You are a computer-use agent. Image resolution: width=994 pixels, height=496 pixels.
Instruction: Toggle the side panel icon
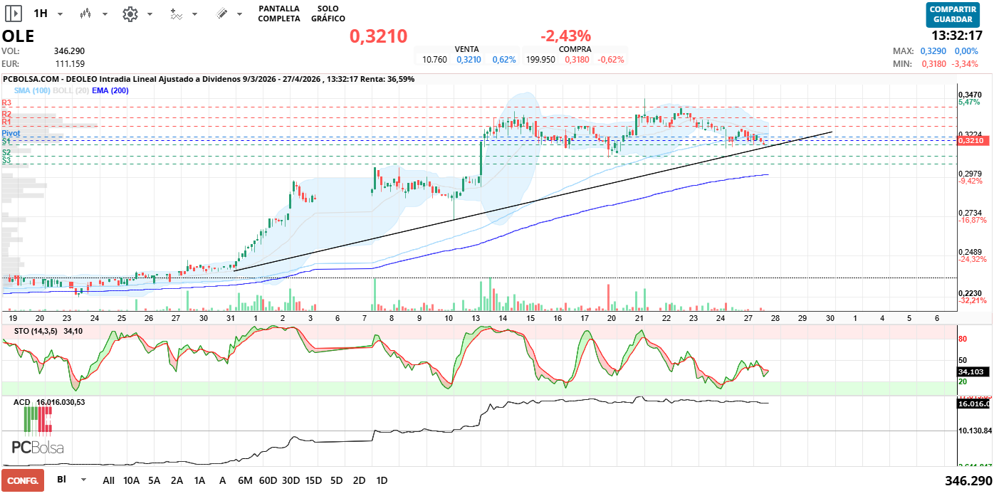click(14, 14)
